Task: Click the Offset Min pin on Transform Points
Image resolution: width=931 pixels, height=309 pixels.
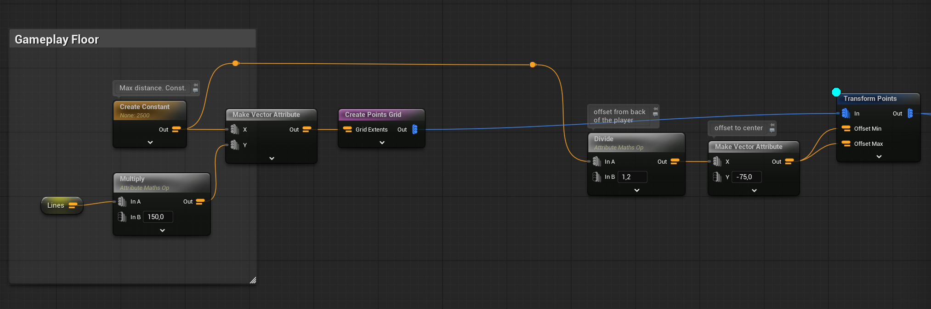Action: [846, 129]
